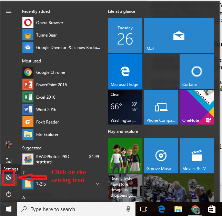Open the Mail tile
The image size is (222, 217).
click(x=179, y=36)
